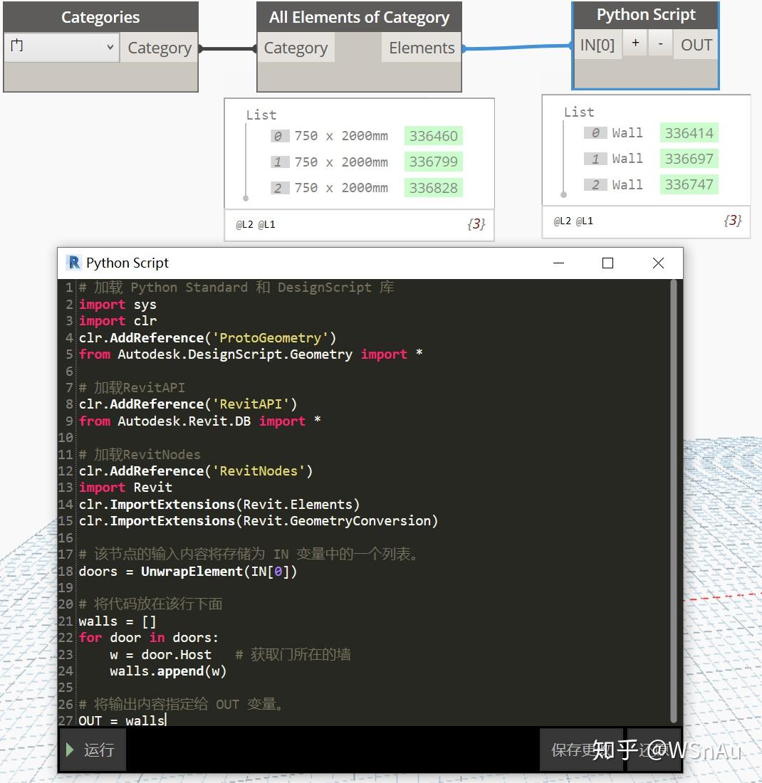The width and height of the screenshot is (762, 783).
Task: Collapse the List in the walls preview bubble
Action: pos(578,112)
